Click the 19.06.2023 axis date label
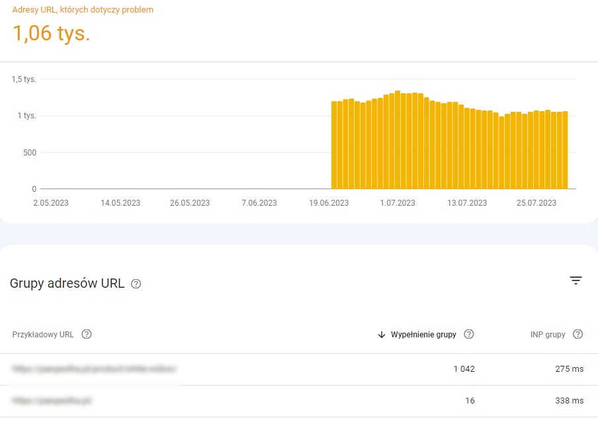Image resolution: width=598 pixels, height=424 pixels. tap(329, 203)
